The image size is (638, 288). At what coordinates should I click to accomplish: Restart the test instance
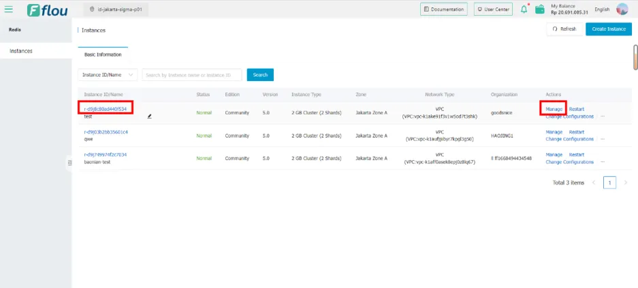[x=577, y=109]
